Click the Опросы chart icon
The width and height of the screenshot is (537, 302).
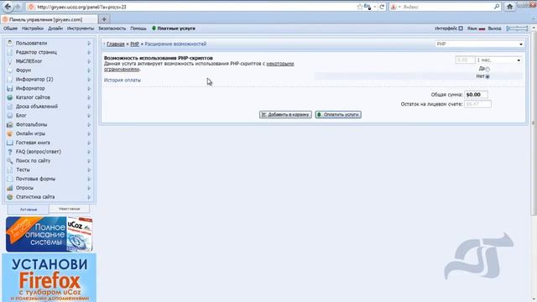[x=9, y=188]
